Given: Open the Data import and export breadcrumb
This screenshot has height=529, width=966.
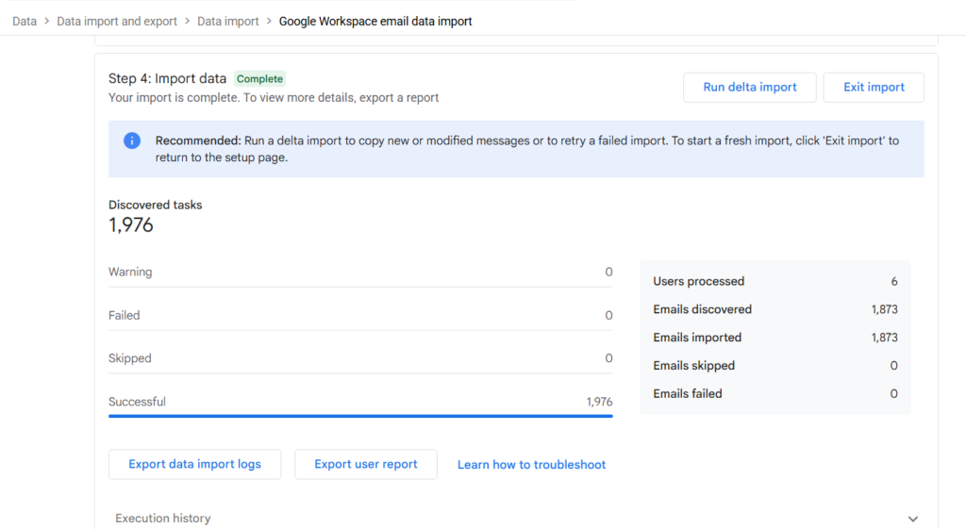Looking at the screenshot, I should coord(117,22).
